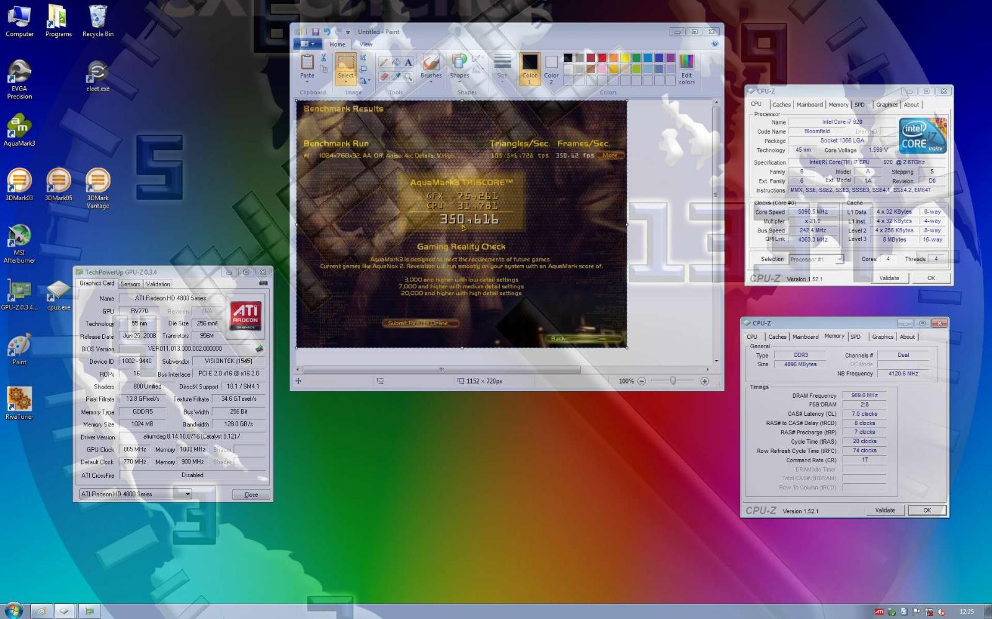Screen dimensions: 992x619
Task: Open the Customize Quick Access Toolbar arrow
Action: pyautogui.click(x=348, y=32)
